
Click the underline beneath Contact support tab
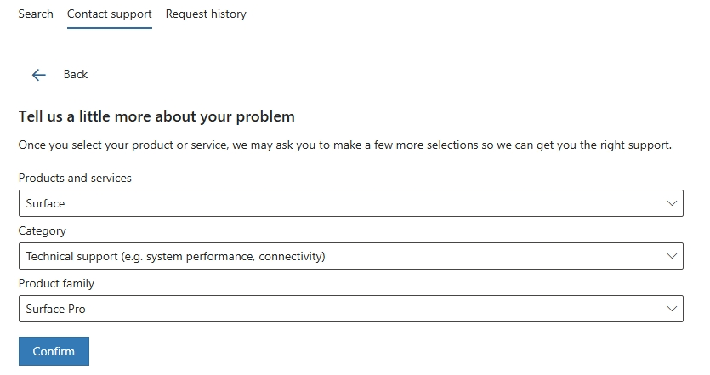click(109, 28)
